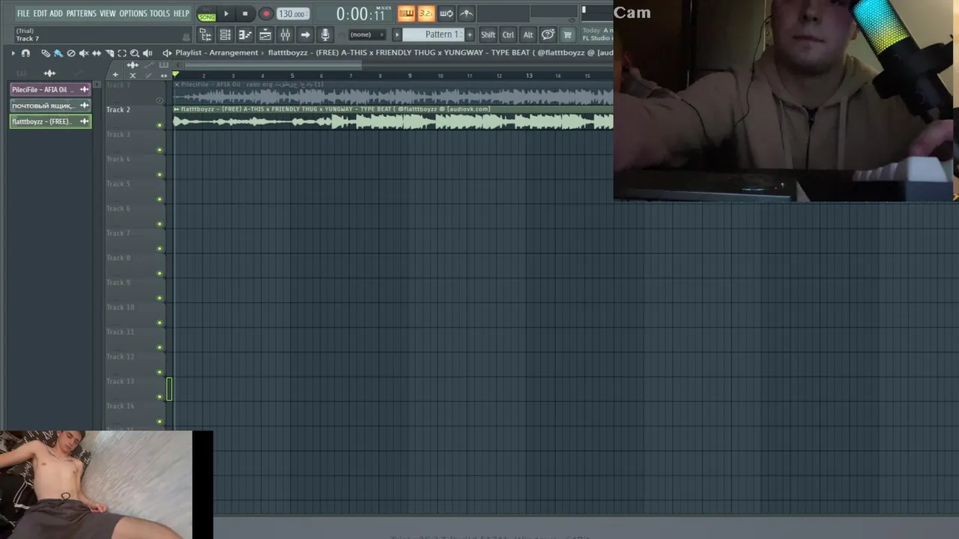Mute Track 7 via its green dot
The height and width of the screenshot is (539, 959).
point(159,249)
